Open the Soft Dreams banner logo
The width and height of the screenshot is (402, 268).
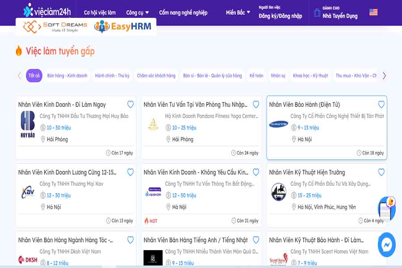click(55, 27)
